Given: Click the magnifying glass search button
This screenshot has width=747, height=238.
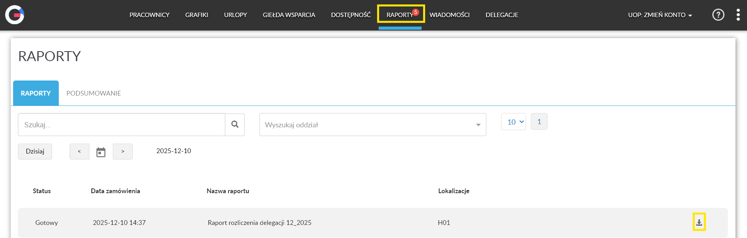Looking at the screenshot, I should [235, 125].
